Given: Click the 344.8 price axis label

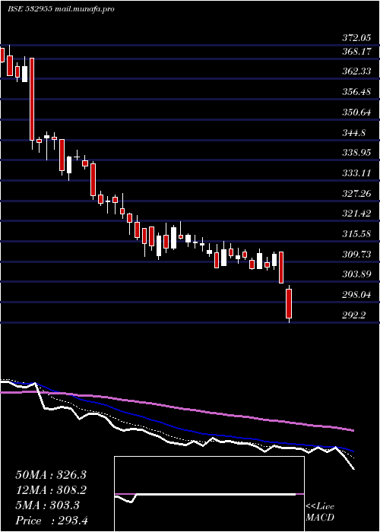Looking at the screenshot, I should (x=354, y=133).
